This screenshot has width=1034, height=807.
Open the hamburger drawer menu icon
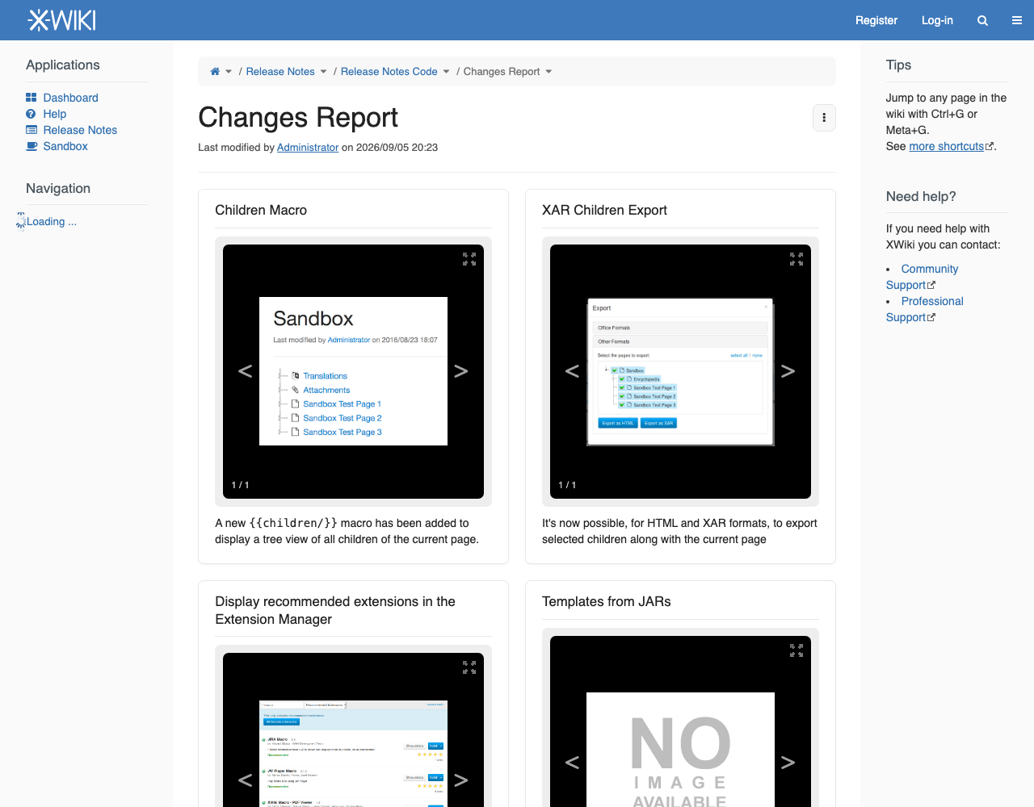point(1017,20)
